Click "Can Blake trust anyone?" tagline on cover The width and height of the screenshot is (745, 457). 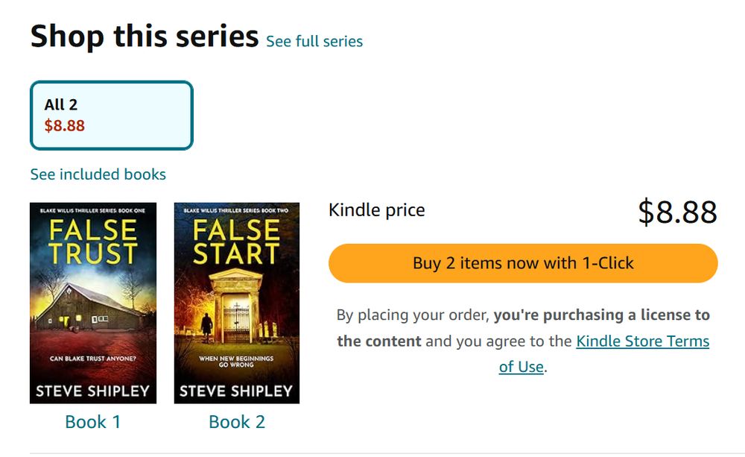click(x=93, y=359)
